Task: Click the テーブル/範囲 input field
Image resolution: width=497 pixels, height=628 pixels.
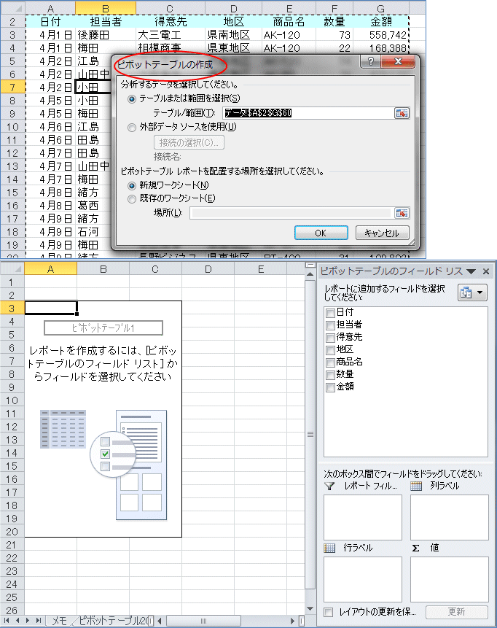Action: [x=308, y=113]
